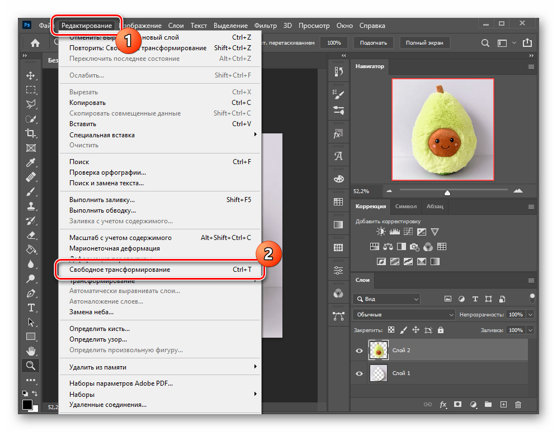
Task: Click the avocado thumbnail in Navigator
Action: [442, 129]
